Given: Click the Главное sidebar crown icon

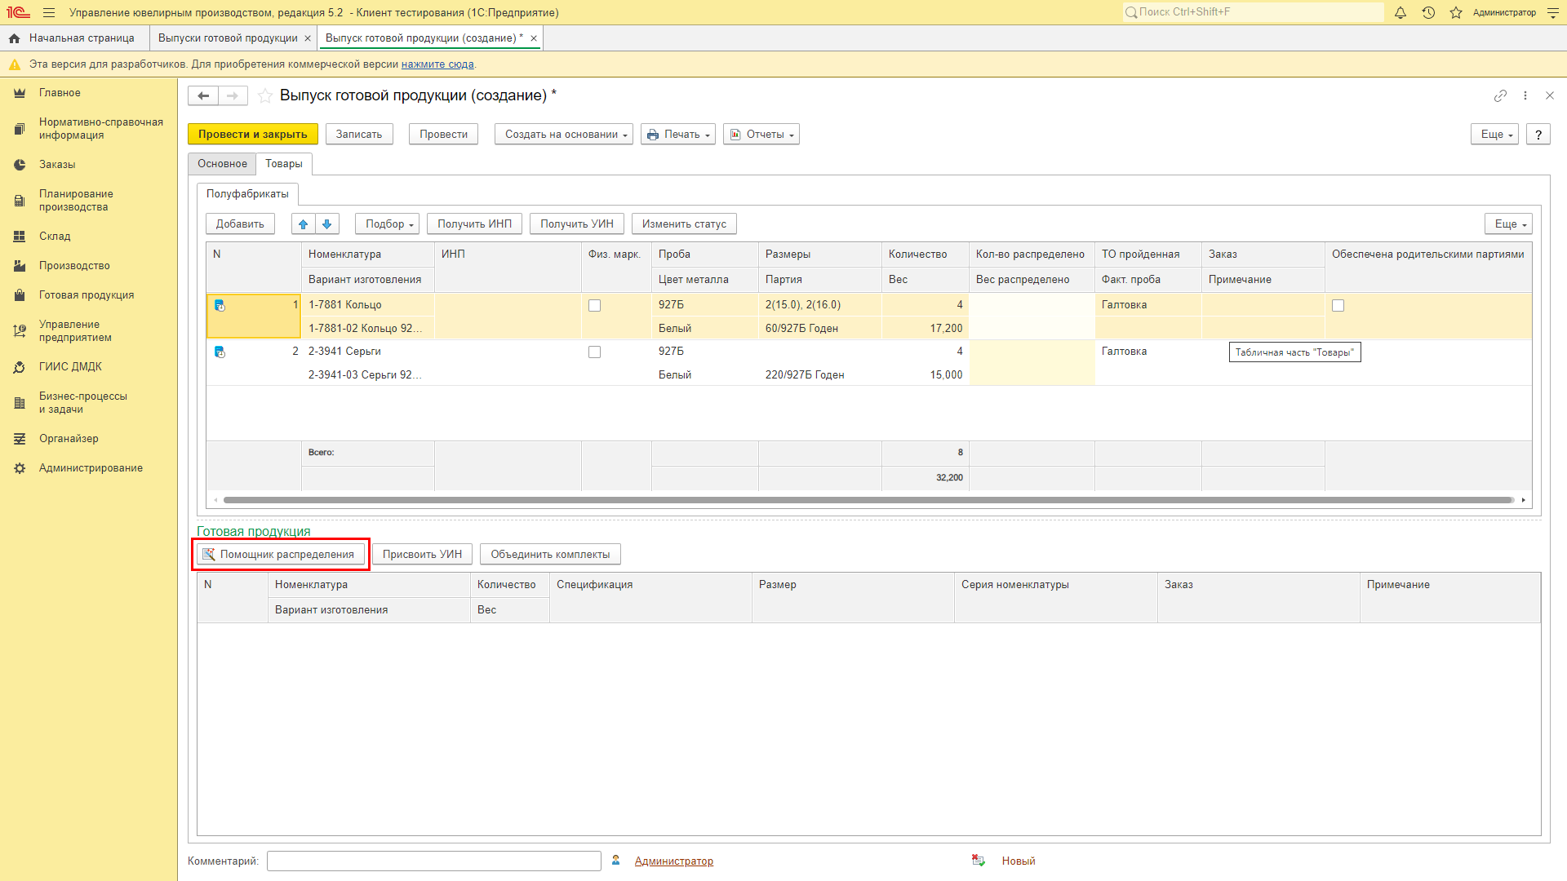Looking at the screenshot, I should 20,93.
